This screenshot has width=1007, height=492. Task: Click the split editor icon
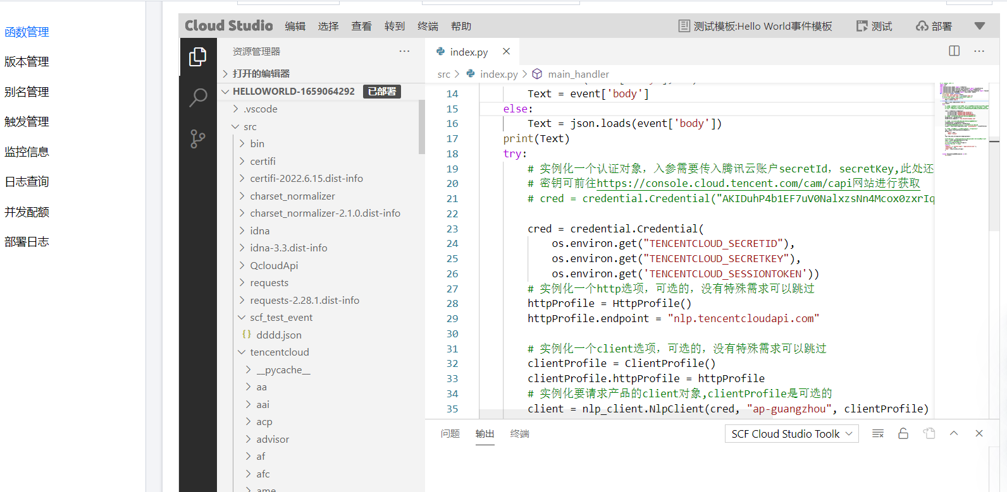click(x=954, y=51)
